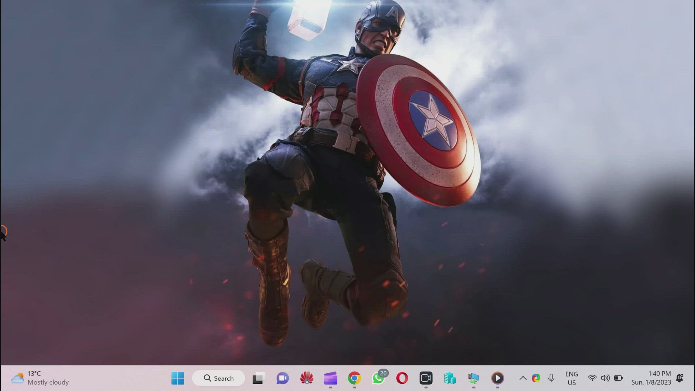The image size is (695, 391).
Task: Open the clock showing 1:40 PM
Action: click(x=651, y=378)
